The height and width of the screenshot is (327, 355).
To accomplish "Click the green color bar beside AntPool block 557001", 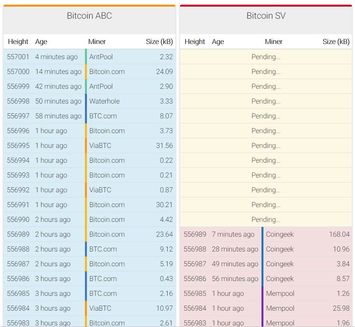I will click(86, 57).
